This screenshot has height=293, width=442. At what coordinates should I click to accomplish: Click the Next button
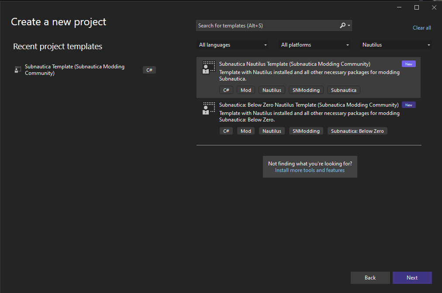pos(412,278)
